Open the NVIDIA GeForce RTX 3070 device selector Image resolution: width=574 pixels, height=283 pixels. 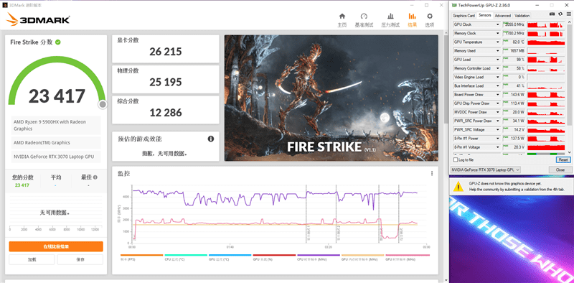click(x=486, y=170)
